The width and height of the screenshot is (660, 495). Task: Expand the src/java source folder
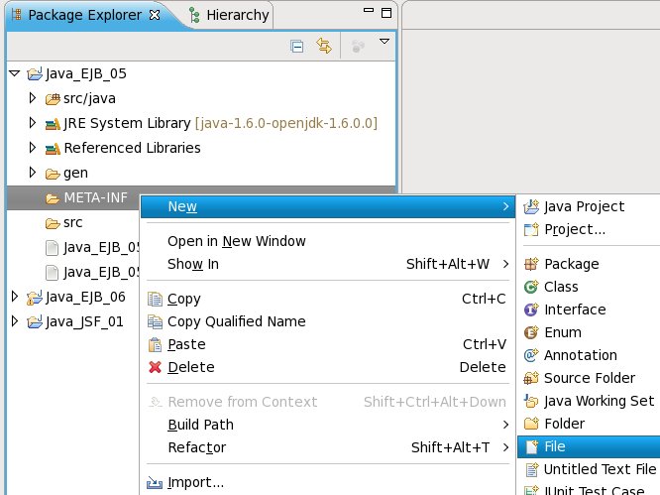(33, 98)
